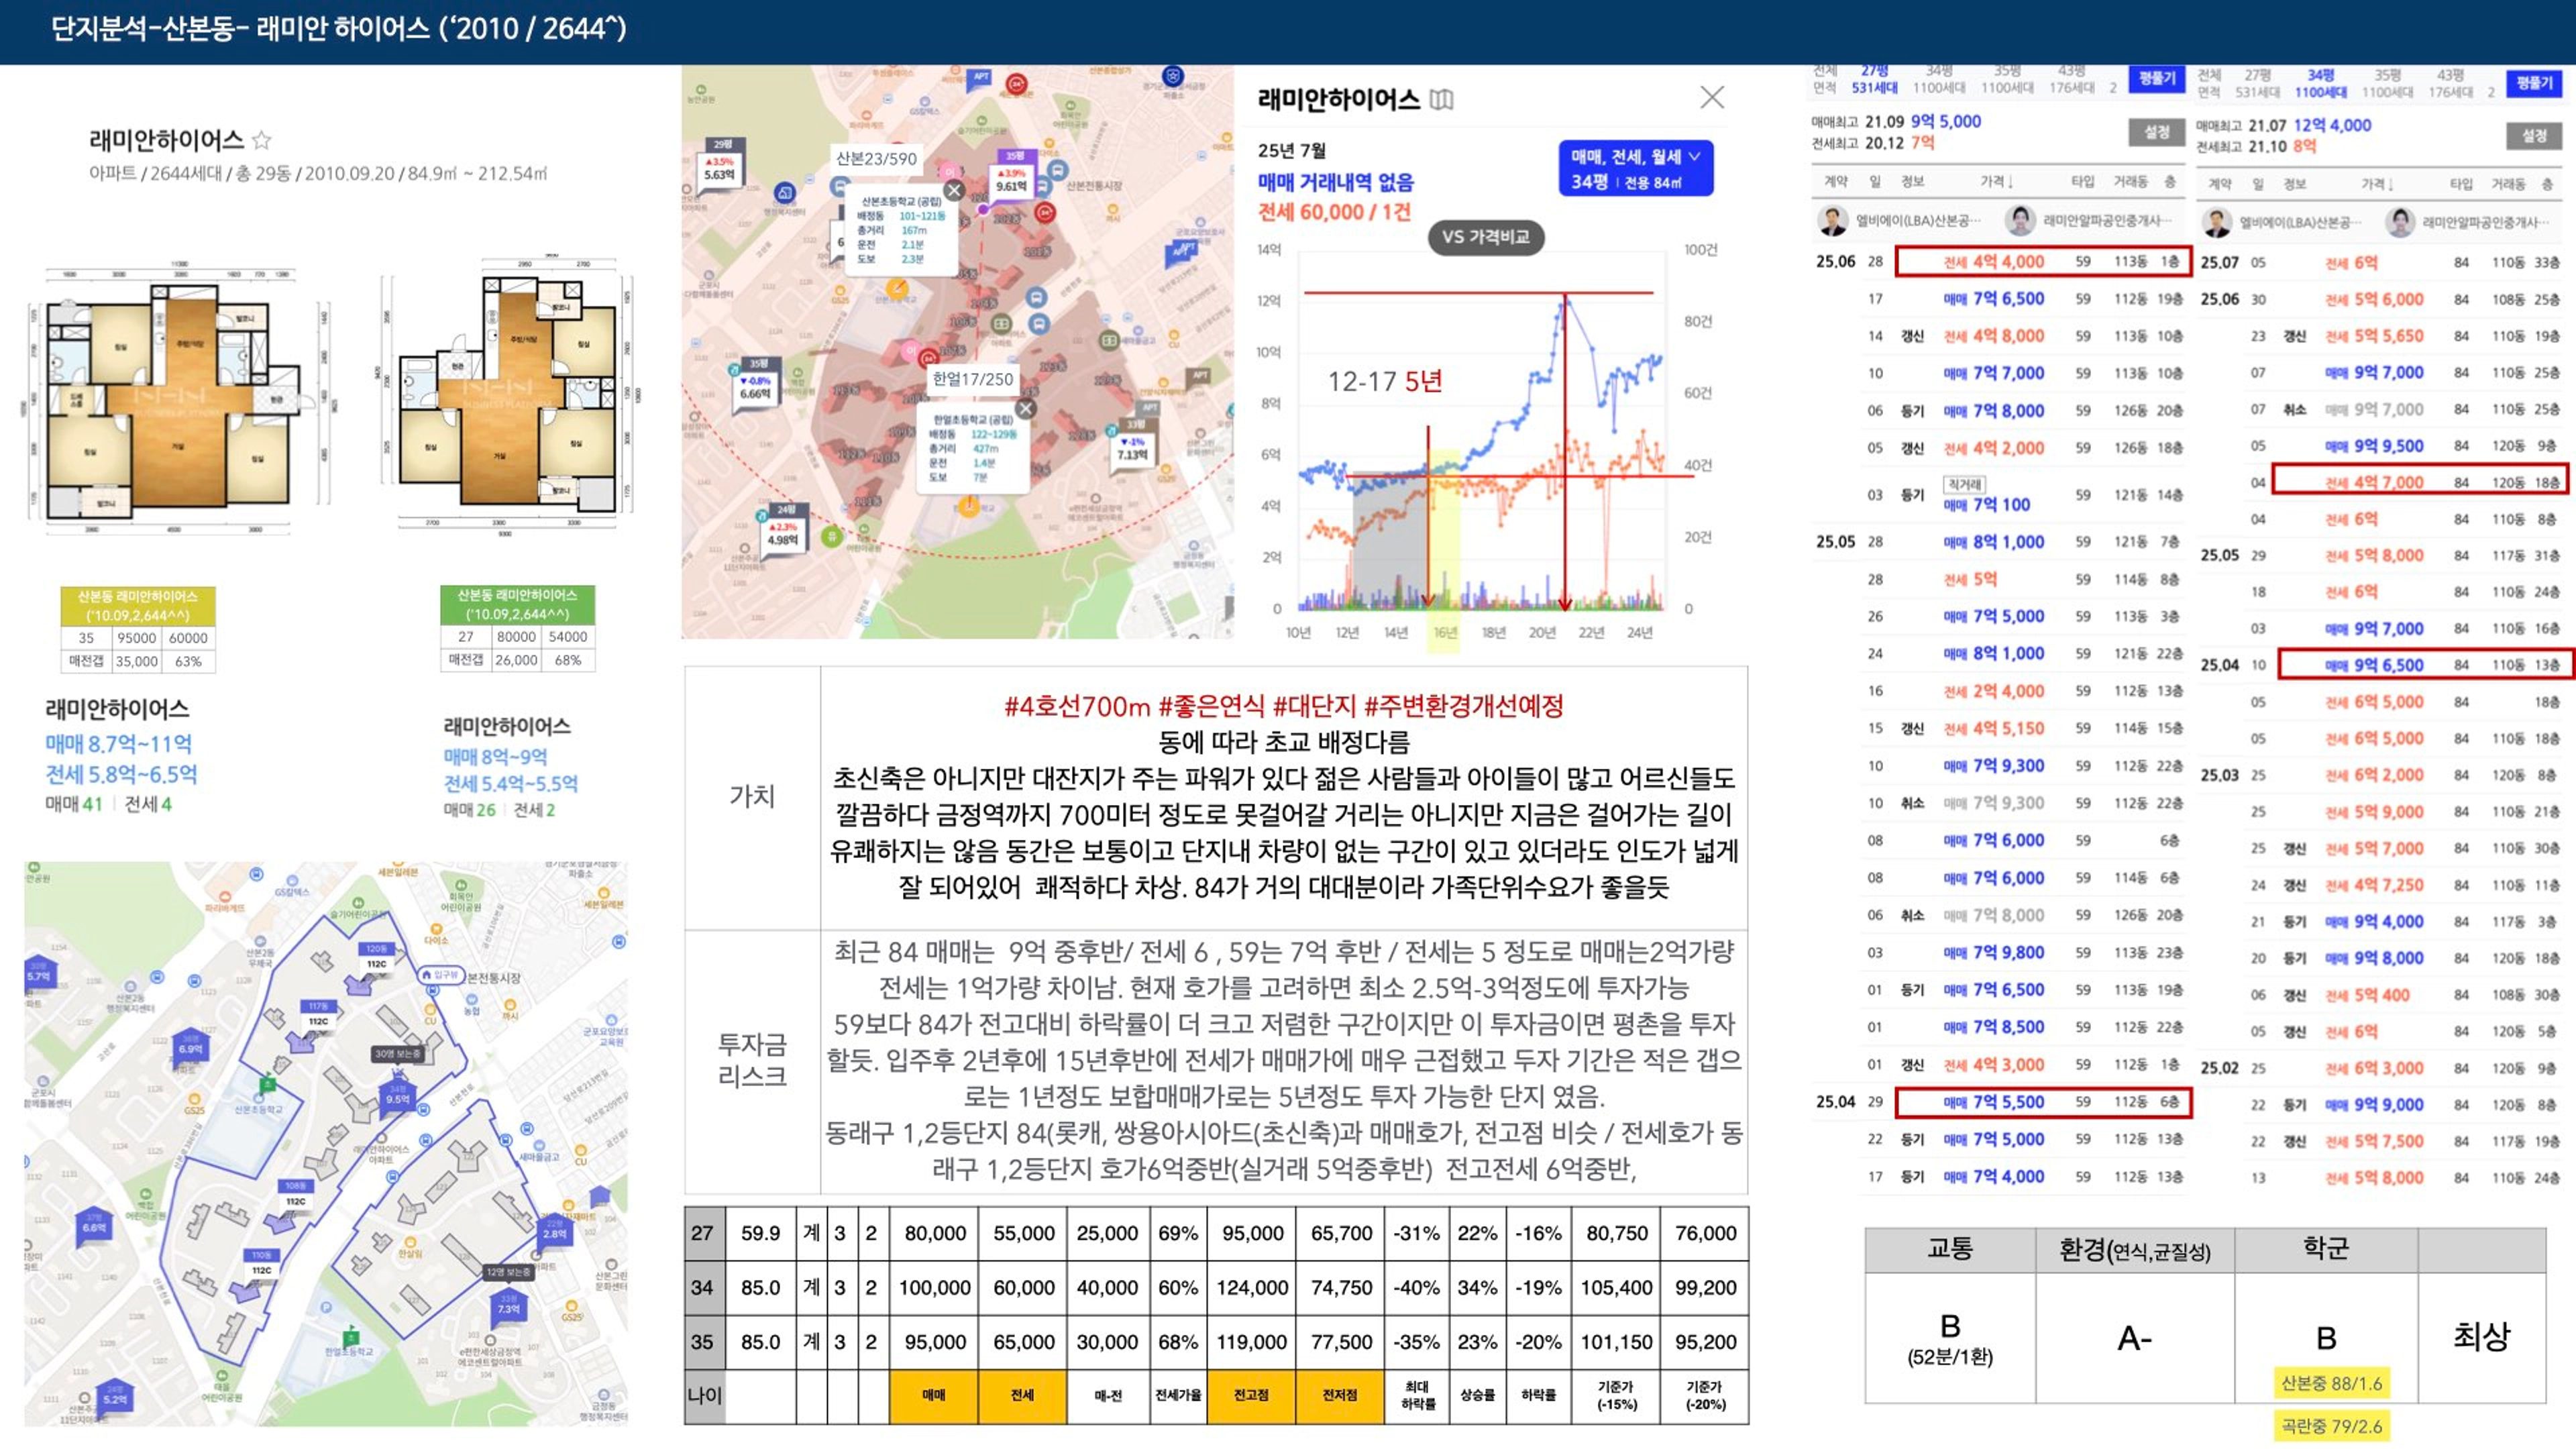Click the 30명 보는중 viewer badge
Image resolution: width=2576 pixels, height=1449 pixels.
coord(397,1054)
